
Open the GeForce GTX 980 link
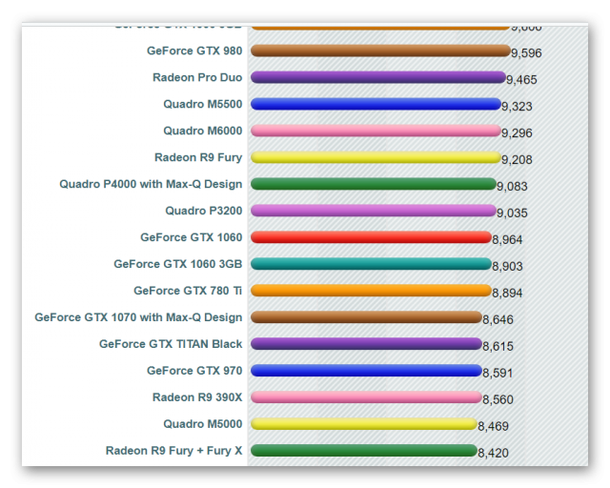[194, 51]
